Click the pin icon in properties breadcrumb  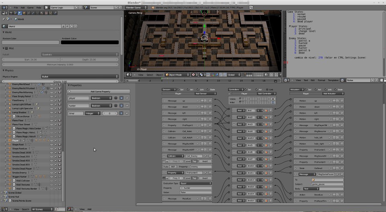(x=4, y=19)
